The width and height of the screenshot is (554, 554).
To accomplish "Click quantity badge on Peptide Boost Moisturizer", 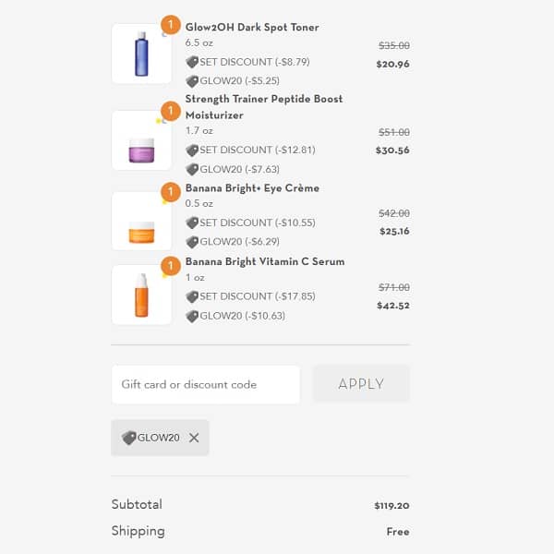I will [171, 112].
